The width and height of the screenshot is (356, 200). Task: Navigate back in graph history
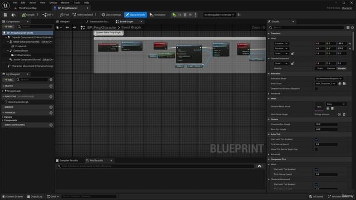click(x=67, y=27)
